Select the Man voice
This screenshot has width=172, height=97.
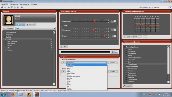[9, 48]
